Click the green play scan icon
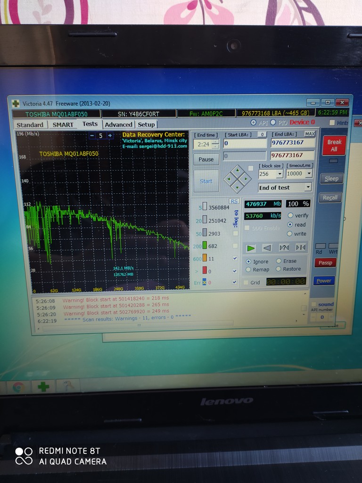This screenshot has width=362, height=483. [x=251, y=248]
